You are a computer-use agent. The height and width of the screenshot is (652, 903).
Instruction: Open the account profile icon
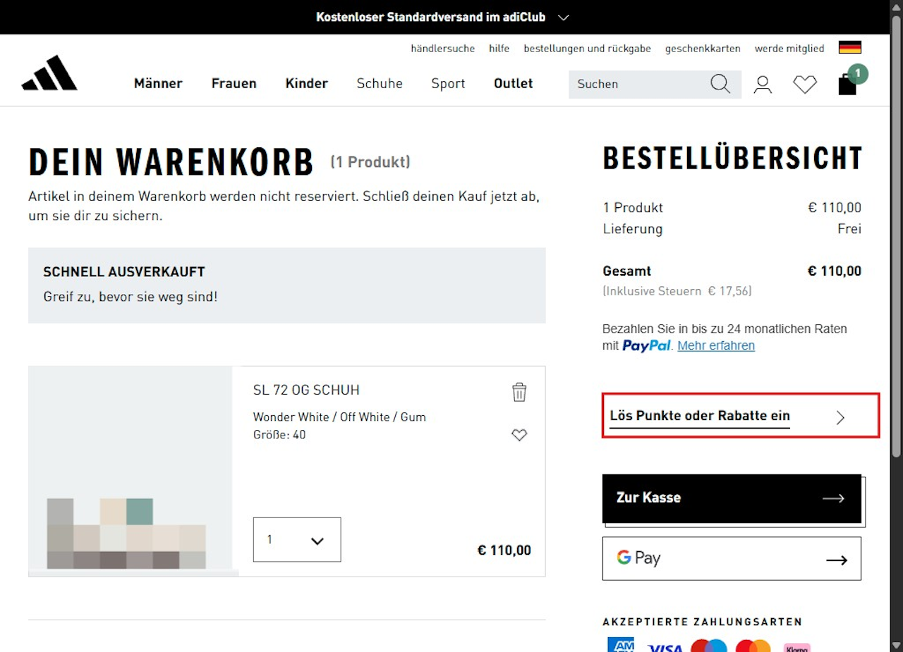pos(763,85)
